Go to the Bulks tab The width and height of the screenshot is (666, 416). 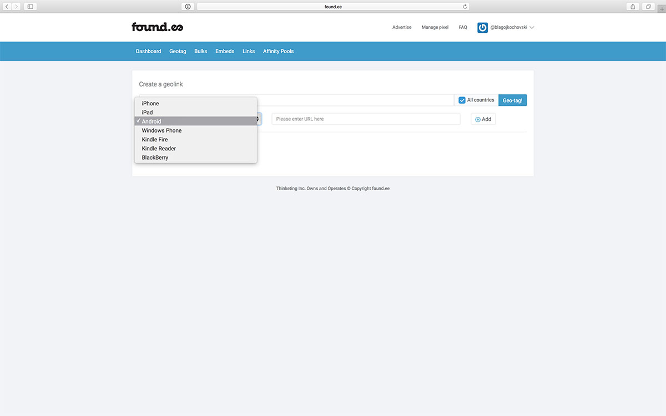click(x=200, y=51)
